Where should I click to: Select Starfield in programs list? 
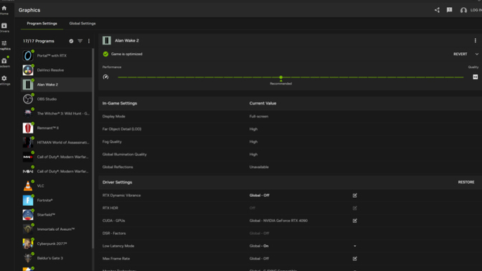tap(56, 214)
